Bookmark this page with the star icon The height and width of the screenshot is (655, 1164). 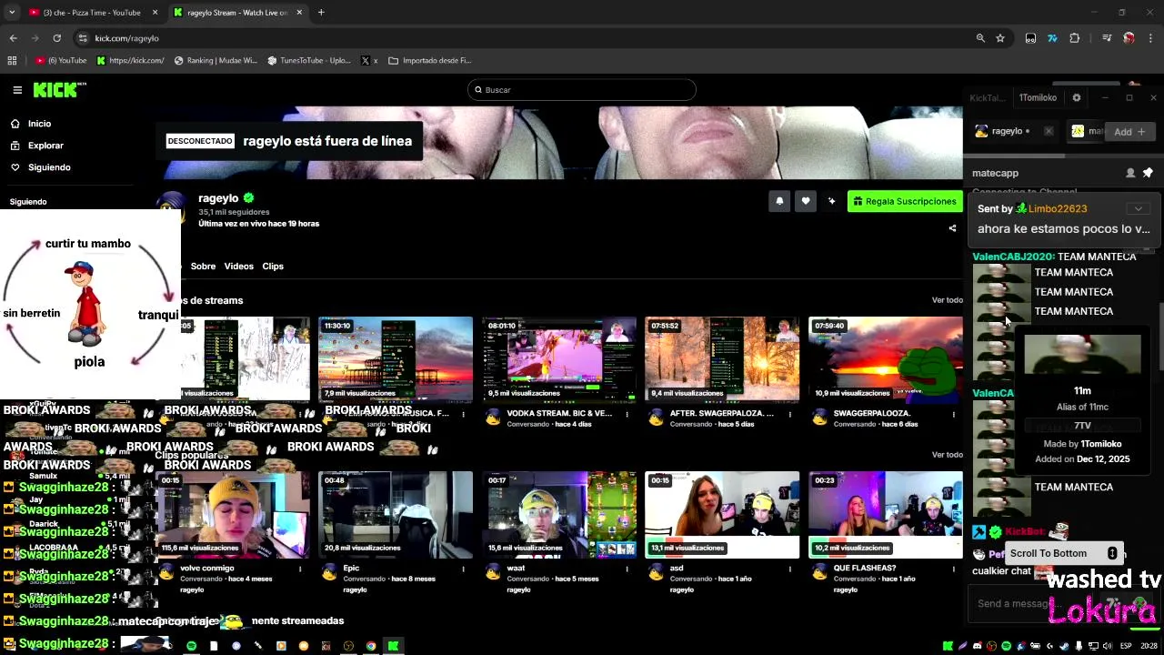[1000, 38]
